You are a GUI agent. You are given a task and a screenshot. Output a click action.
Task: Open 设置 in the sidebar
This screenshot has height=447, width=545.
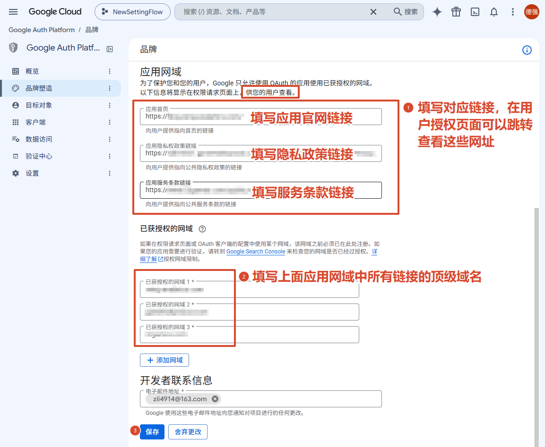pyautogui.click(x=61, y=173)
